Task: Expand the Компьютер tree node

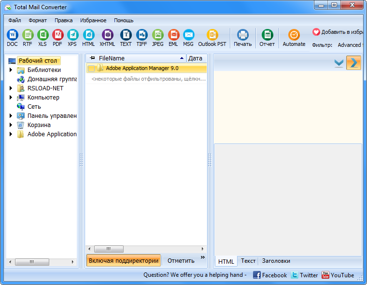Action: [x=11, y=98]
